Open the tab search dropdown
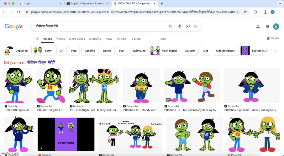 point(280,3)
